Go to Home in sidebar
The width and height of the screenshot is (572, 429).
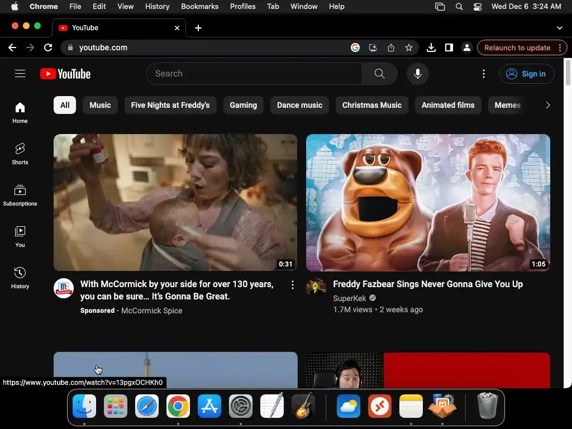click(20, 113)
